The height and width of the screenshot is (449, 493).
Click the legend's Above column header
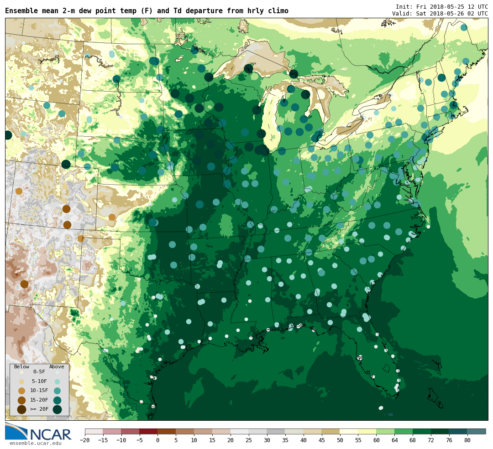[57, 367]
